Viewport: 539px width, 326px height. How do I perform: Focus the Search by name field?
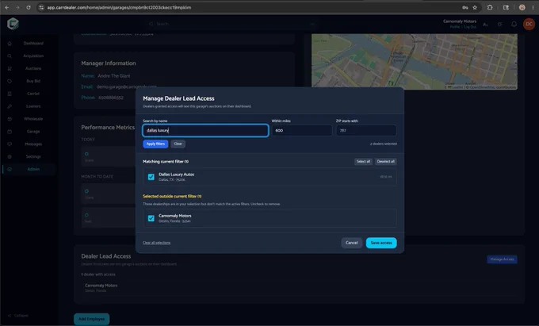pyautogui.click(x=205, y=130)
